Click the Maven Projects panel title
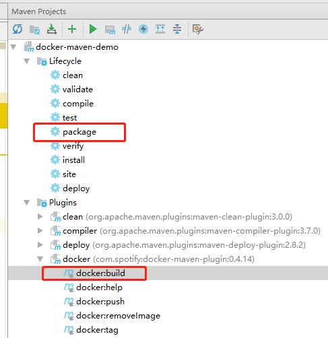 39,11
